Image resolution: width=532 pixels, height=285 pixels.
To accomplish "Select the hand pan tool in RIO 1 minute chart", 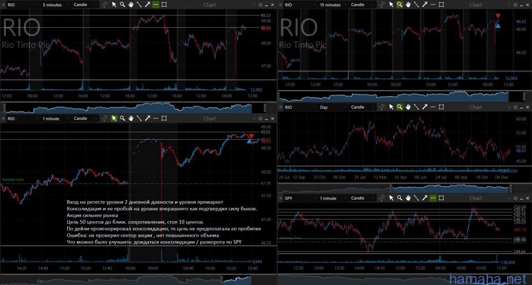I will [131, 119].
